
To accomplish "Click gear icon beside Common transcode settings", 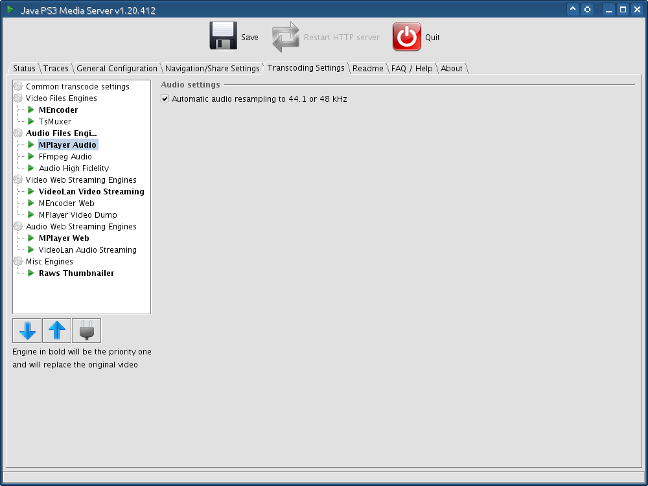I will coord(18,86).
